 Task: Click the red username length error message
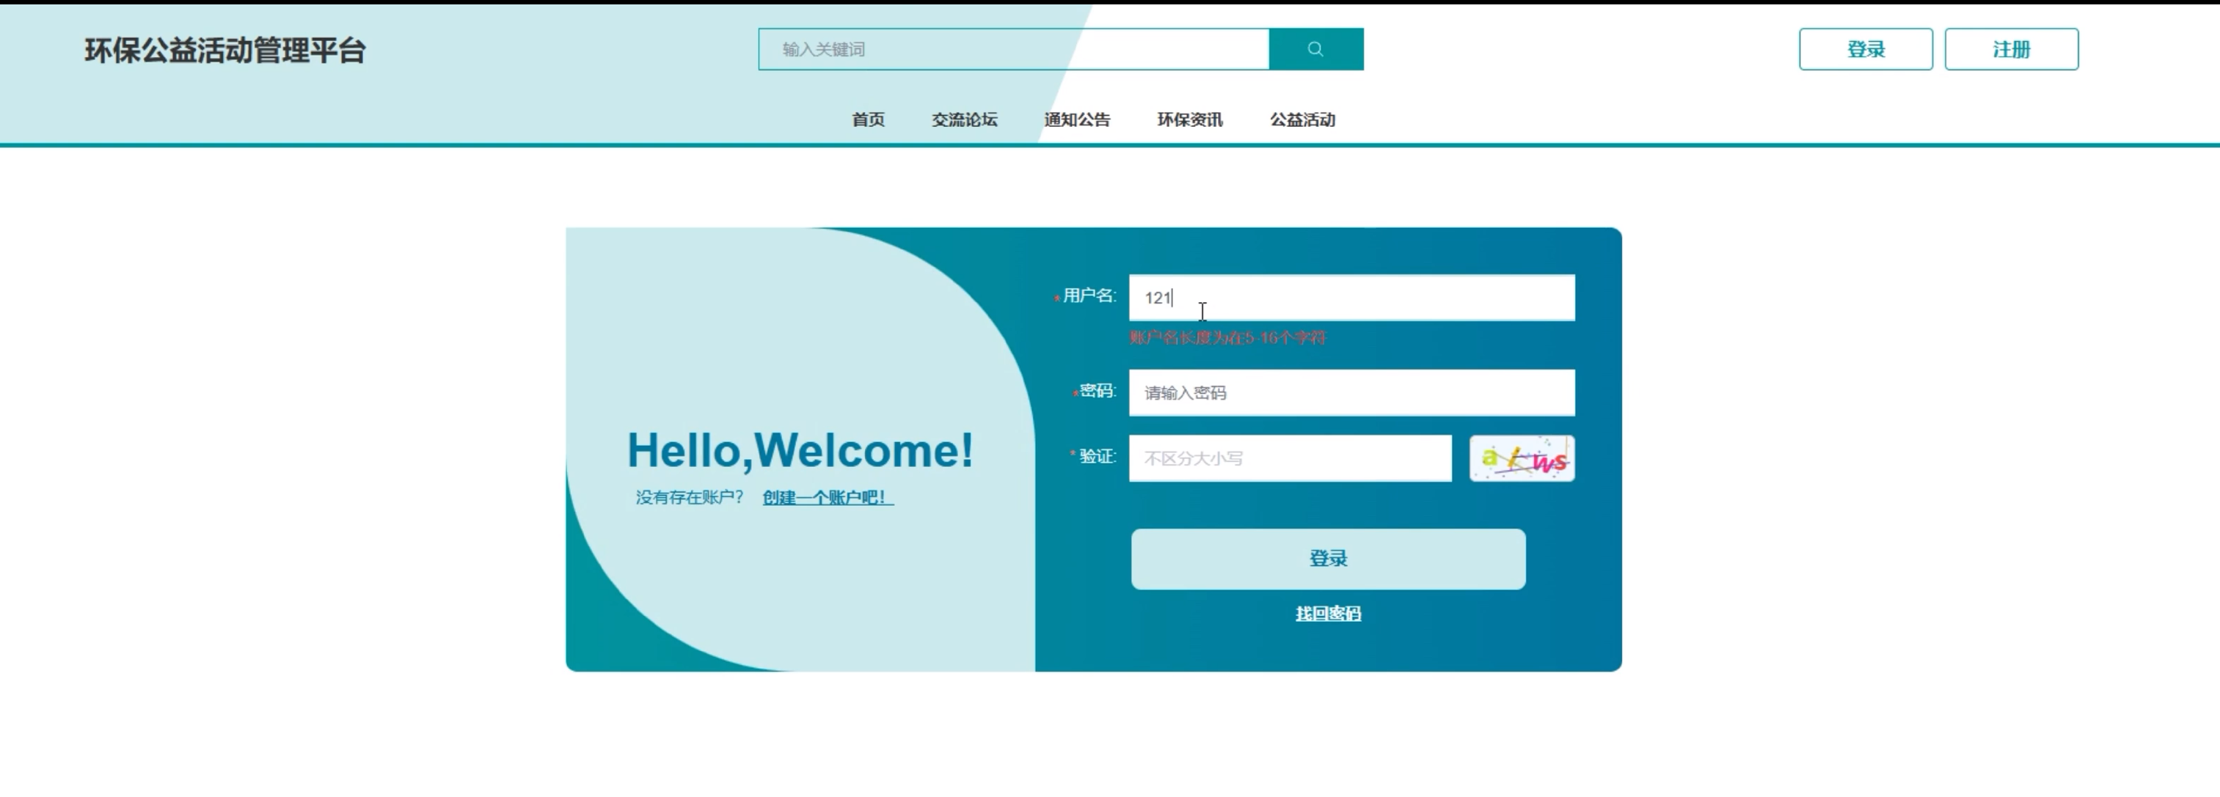click(x=1227, y=338)
